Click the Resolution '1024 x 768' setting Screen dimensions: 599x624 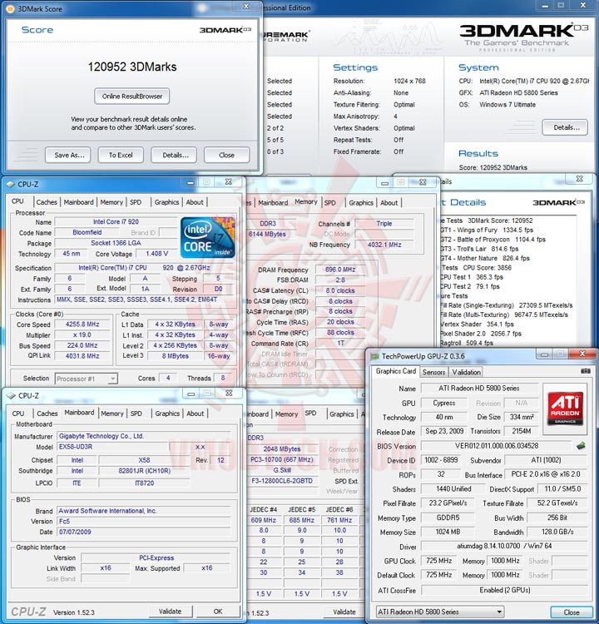click(x=409, y=82)
